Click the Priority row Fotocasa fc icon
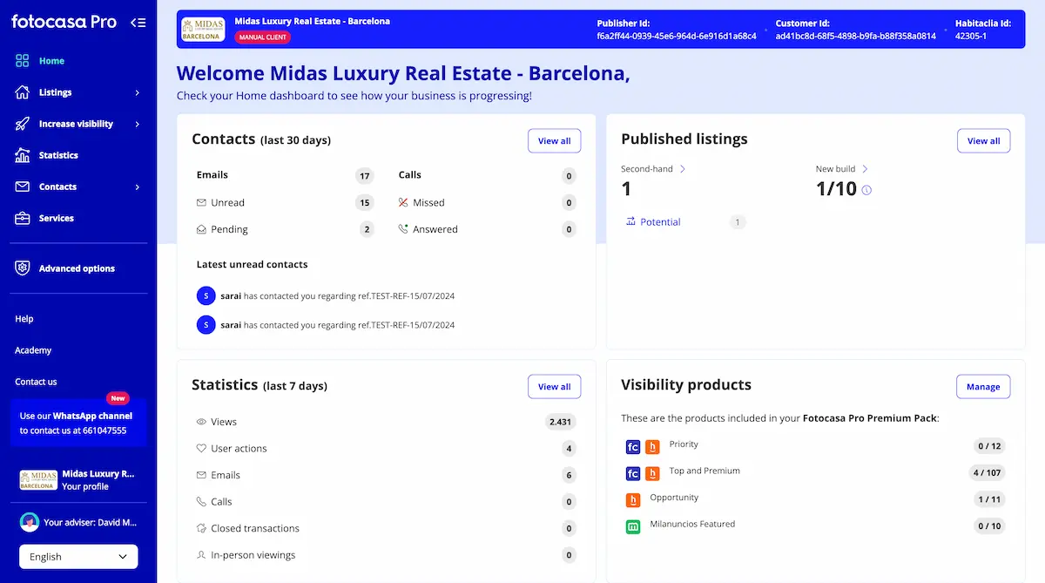1045x583 pixels. click(633, 447)
